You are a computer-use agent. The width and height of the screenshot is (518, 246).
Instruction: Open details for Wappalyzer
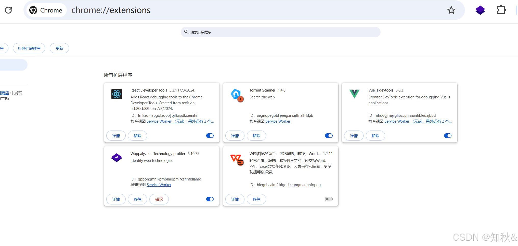(x=116, y=199)
